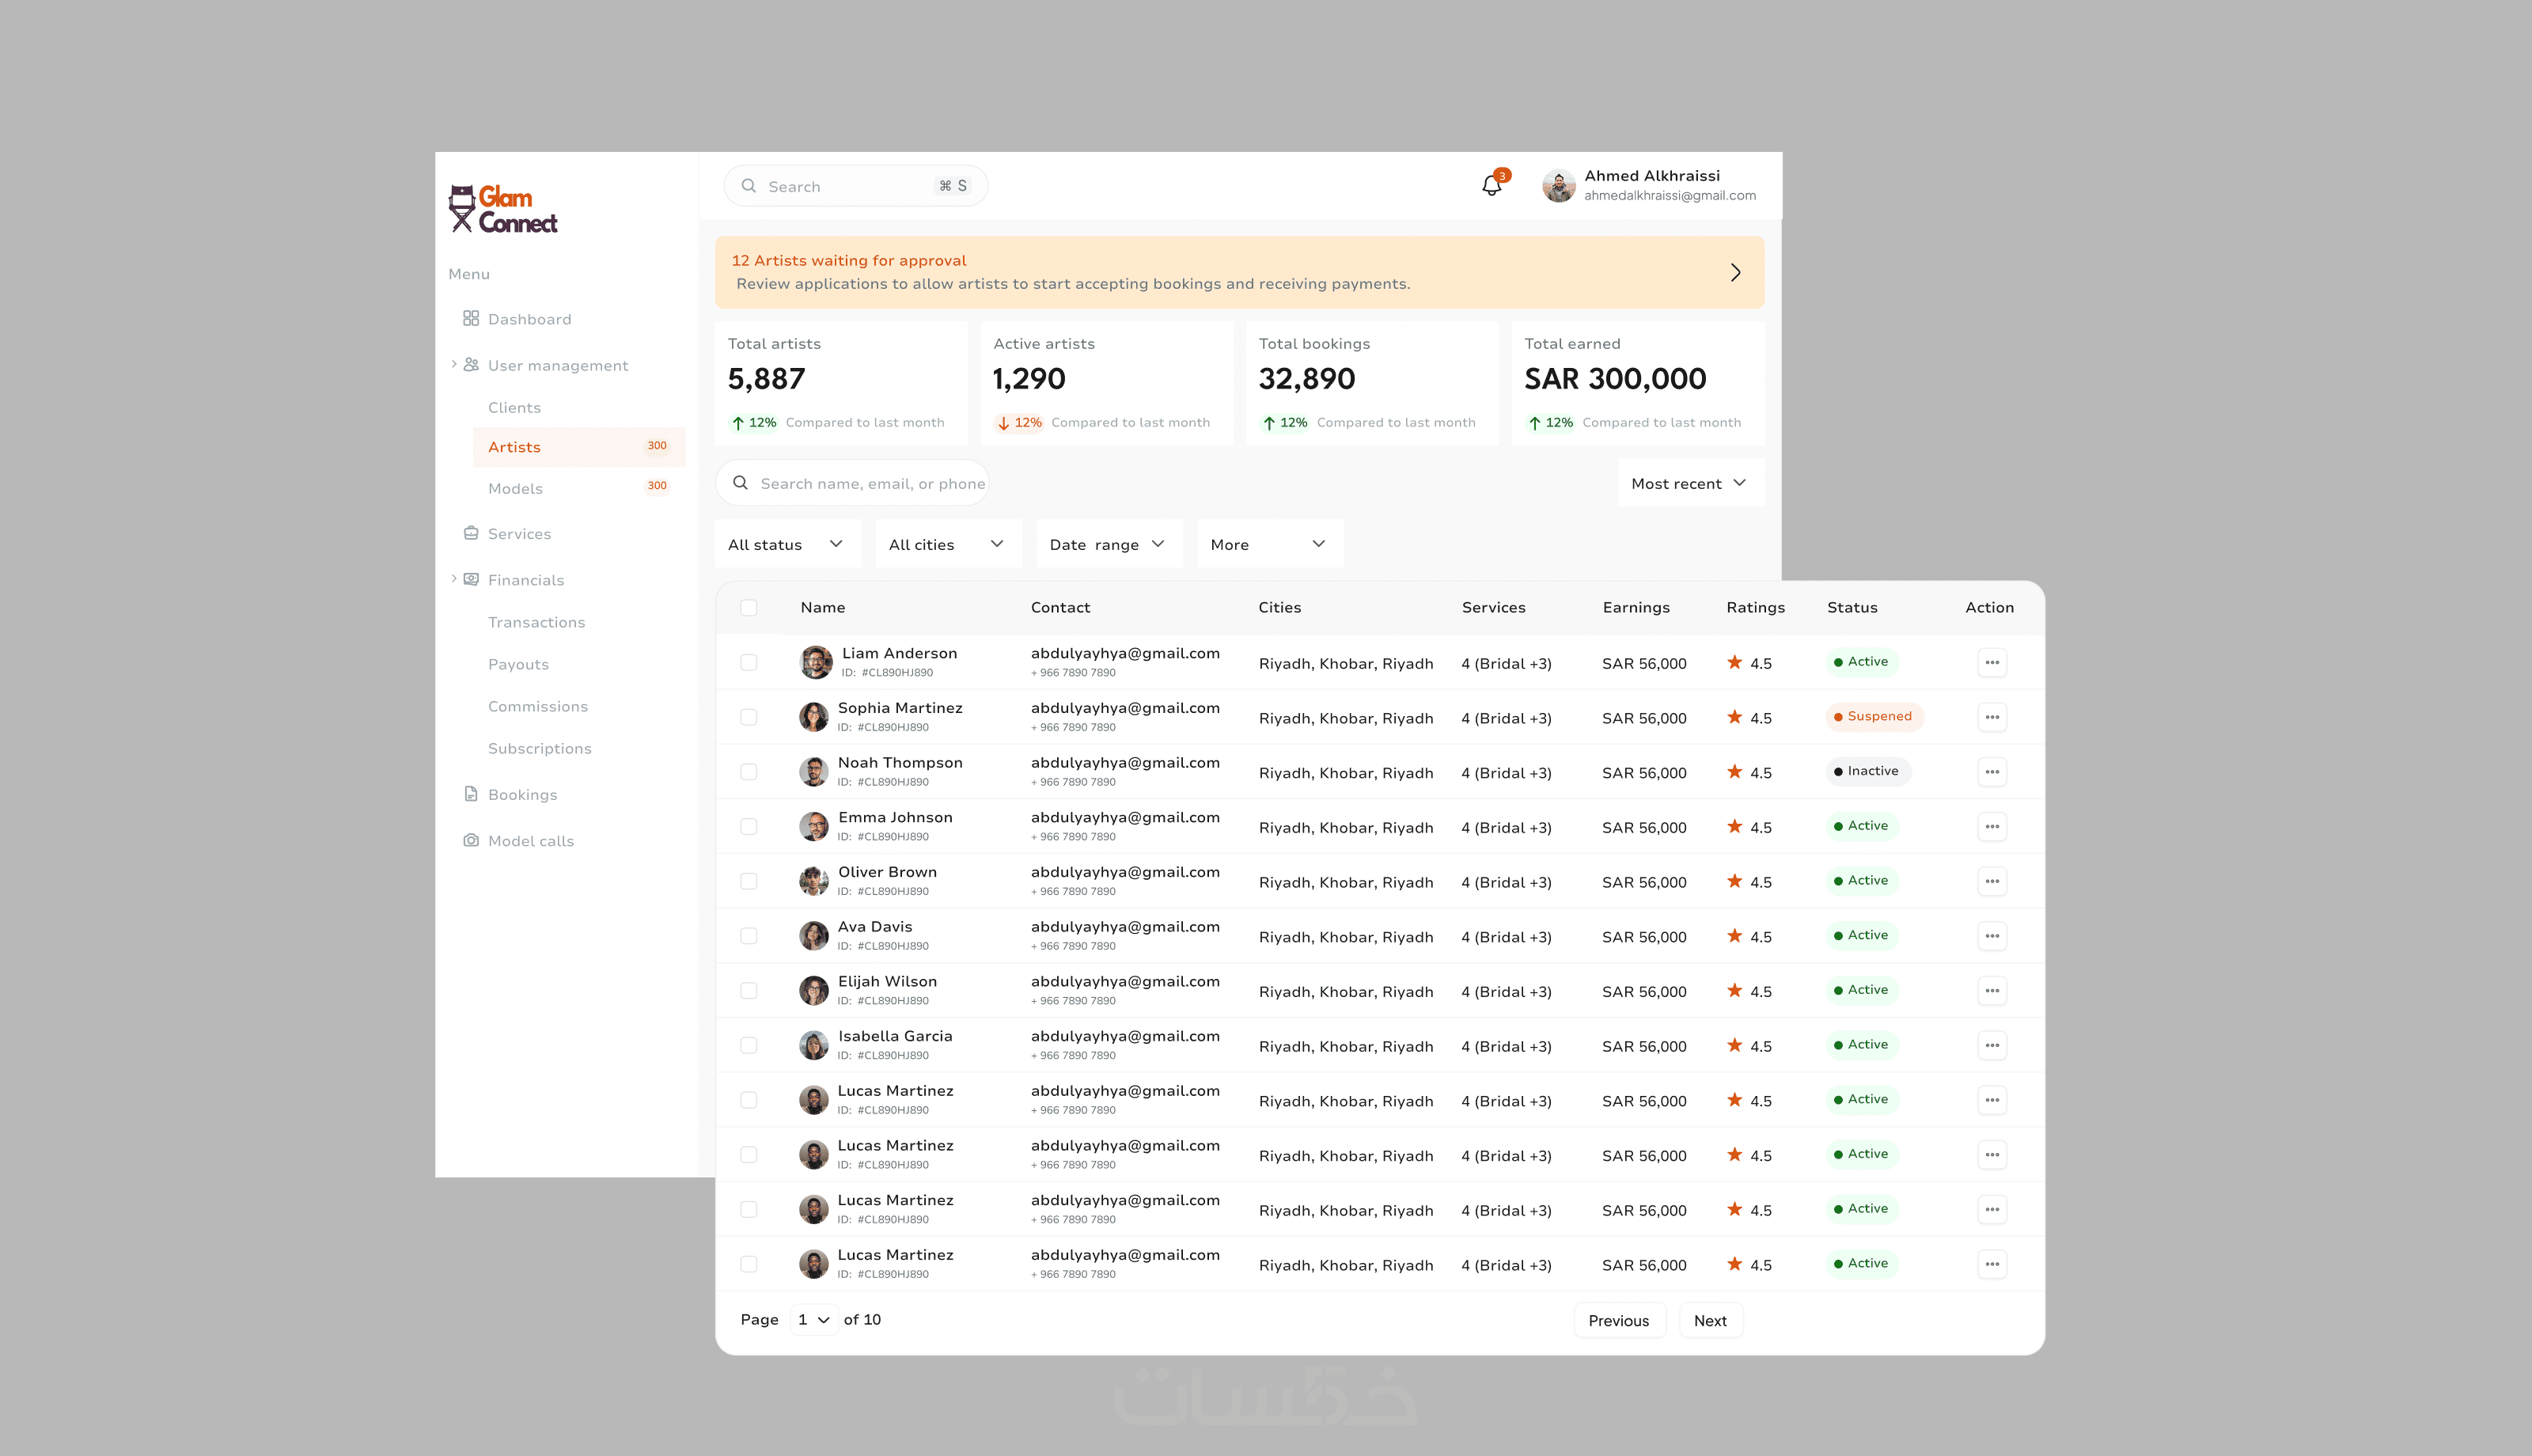This screenshot has height=1456, width=2532.
Task: Click the Glam Connect logo
Action: [x=502, y=209]
